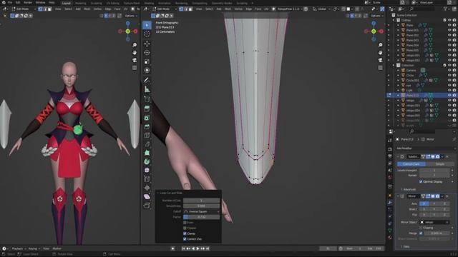Expand the Data section of Mirror modifier
Image resolution: width=458 pixels, height=257 pixels.
coord(406,246)
